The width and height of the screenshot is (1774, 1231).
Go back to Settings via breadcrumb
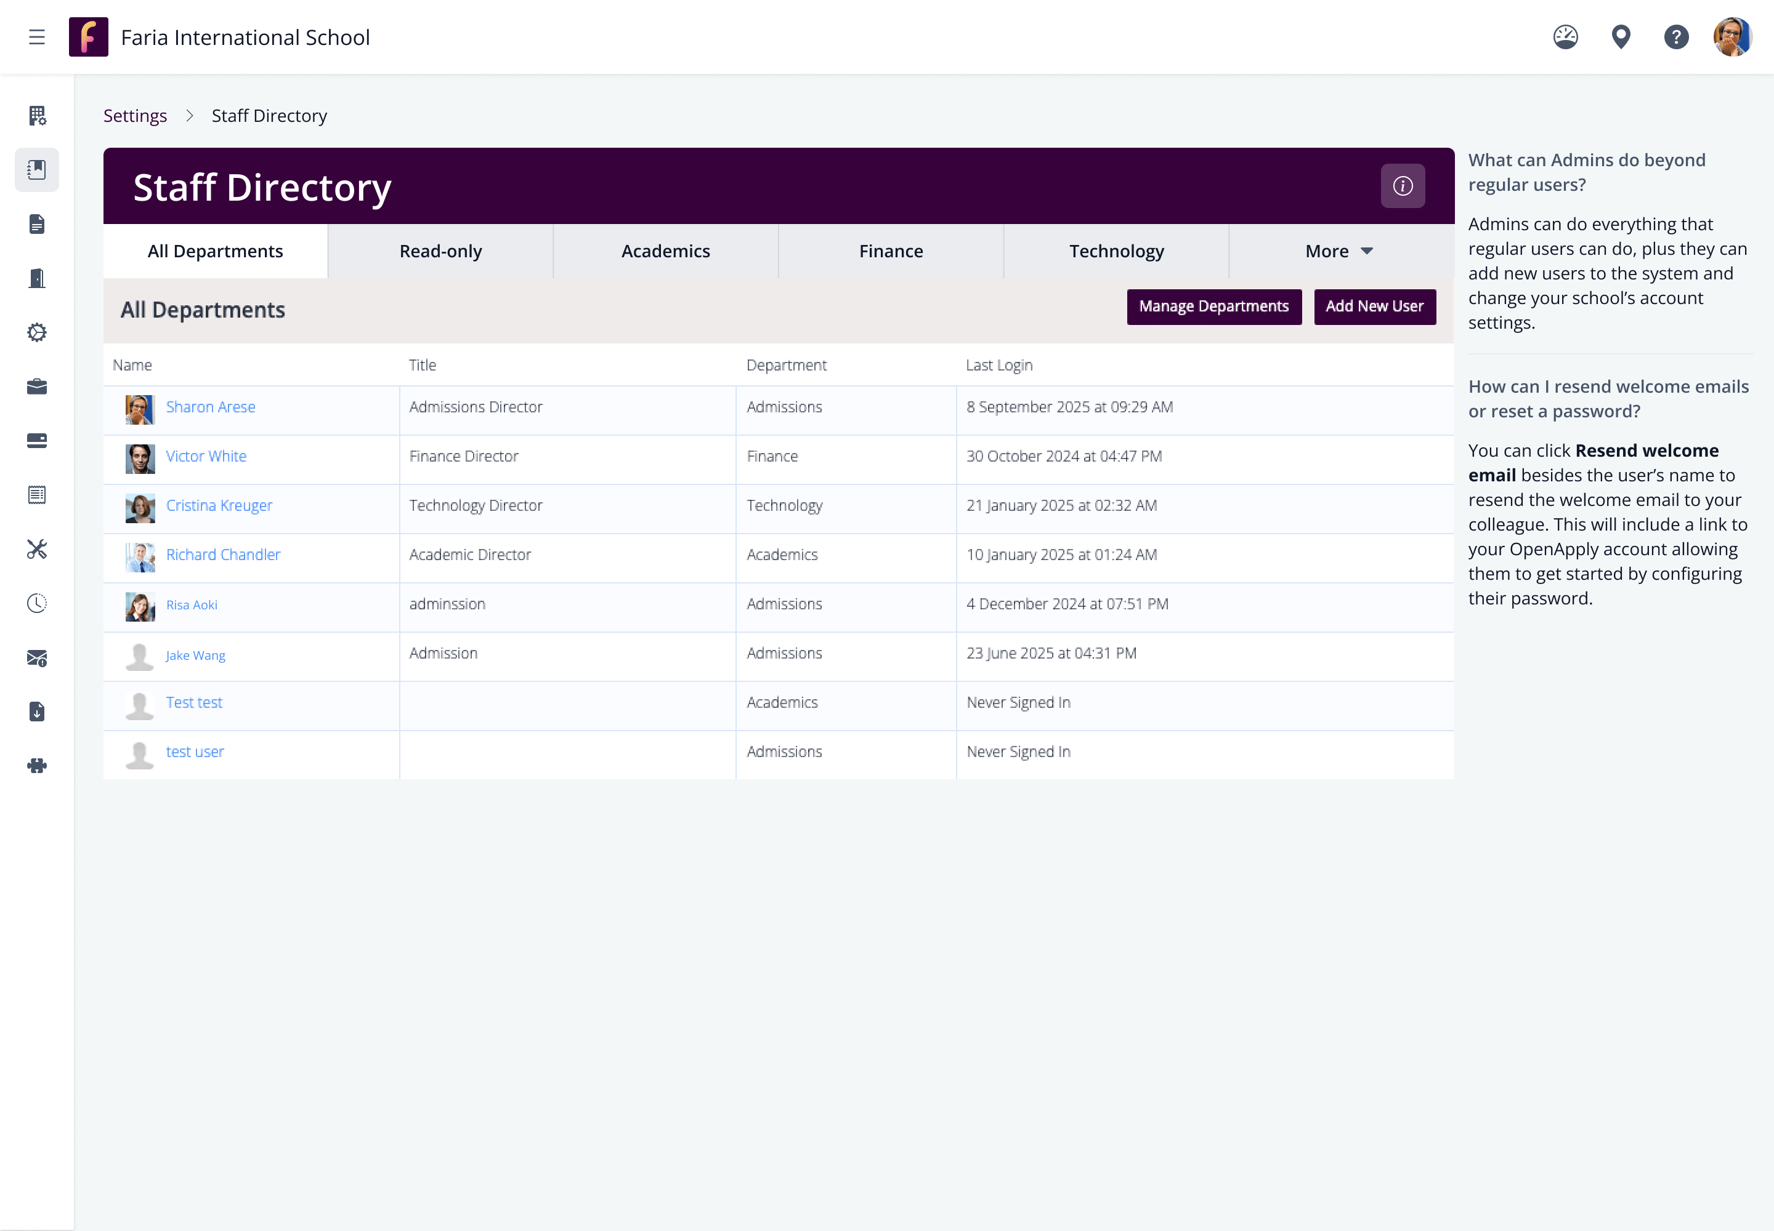tap(135, 116)
